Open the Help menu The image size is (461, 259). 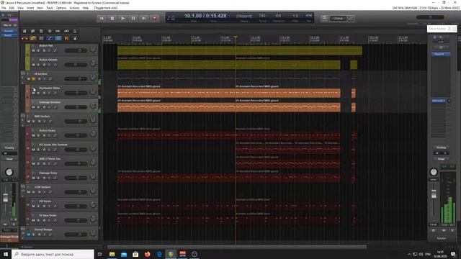coord(86,8)
